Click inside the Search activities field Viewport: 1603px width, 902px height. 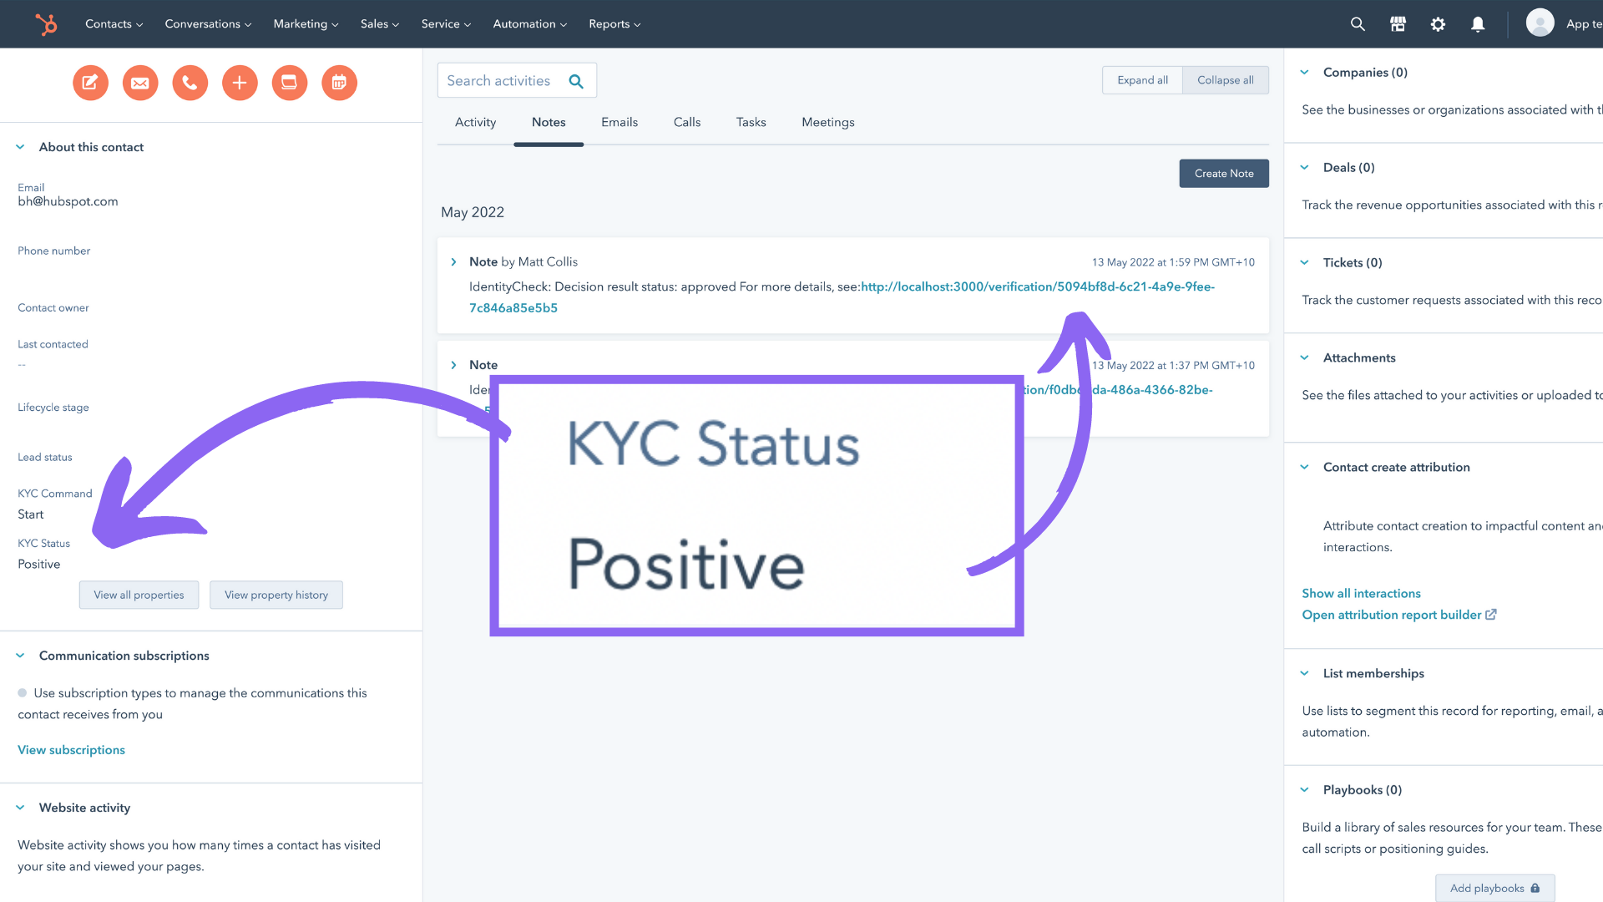click(501, 80)
